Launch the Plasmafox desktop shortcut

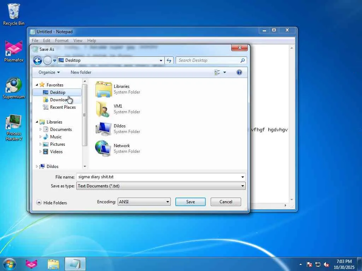(x=14, y=51)
